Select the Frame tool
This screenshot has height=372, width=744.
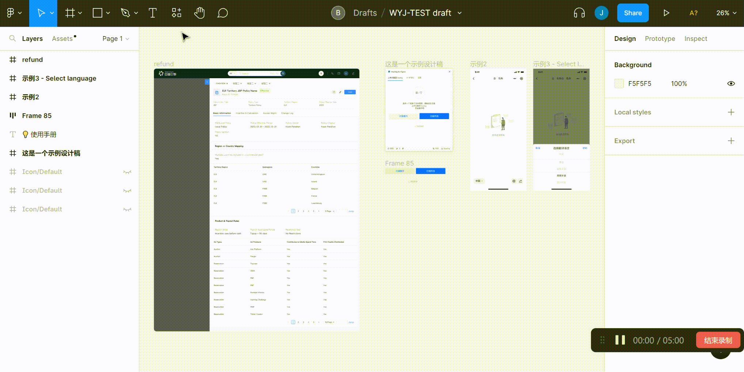[70, 13]
